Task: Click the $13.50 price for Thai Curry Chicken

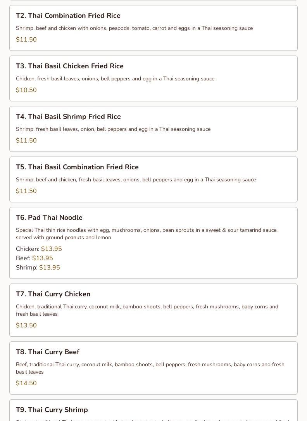Action: (26, 325)
